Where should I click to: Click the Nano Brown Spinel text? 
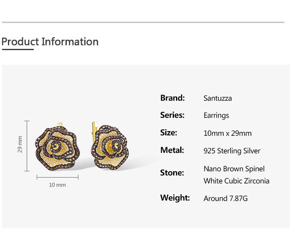click(x=234, y=169)
